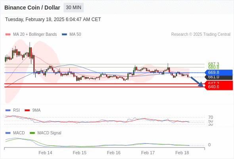Viewport: 234px width, 159px height.
Task: Click the Feb 15 date axis label
Action: (x=80, y=153)
